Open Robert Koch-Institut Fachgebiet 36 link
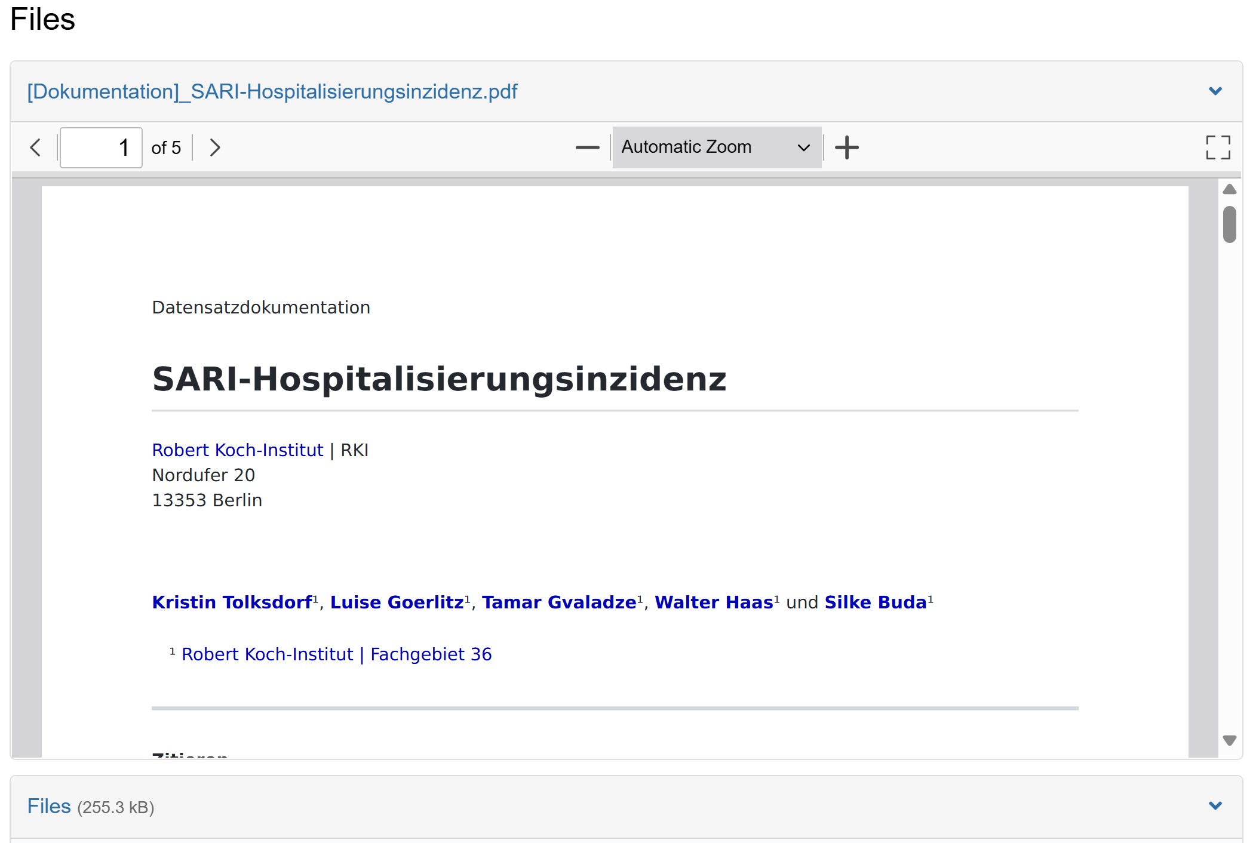Image resolution: width=1259 pixels, height=843 pixels. click(336, 654)
